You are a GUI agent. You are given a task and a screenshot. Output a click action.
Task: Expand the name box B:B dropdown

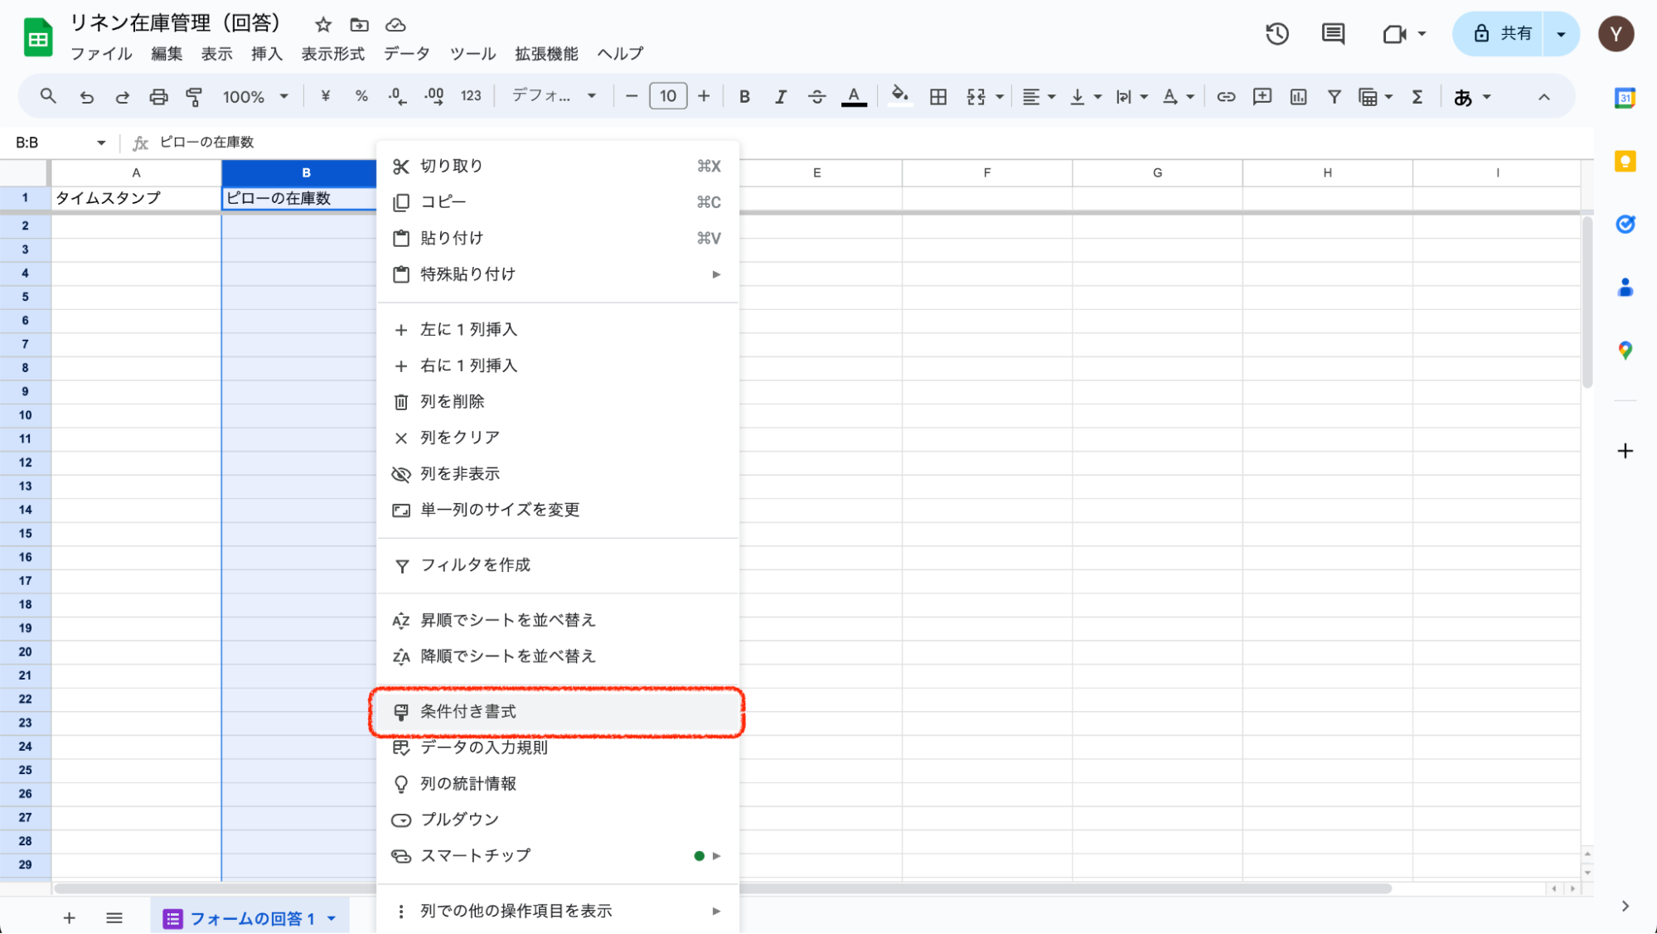pyautogui.click(x=101, y=143)
